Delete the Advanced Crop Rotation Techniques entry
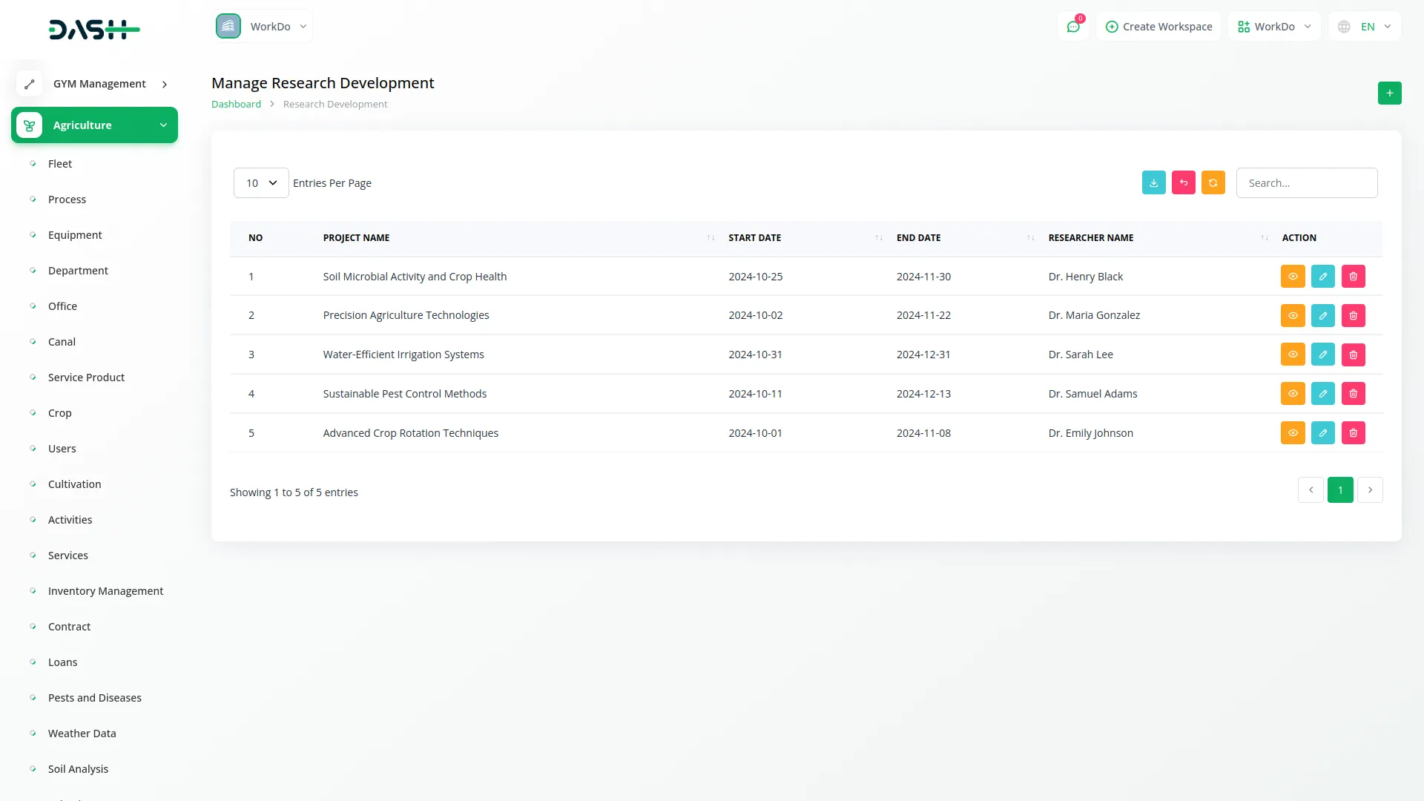 click(x=1353, y=433)
